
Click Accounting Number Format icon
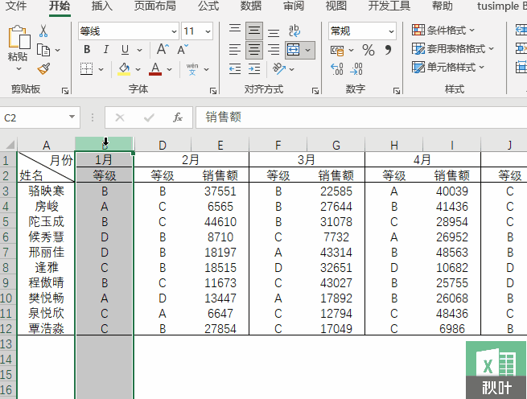(337, 51)
